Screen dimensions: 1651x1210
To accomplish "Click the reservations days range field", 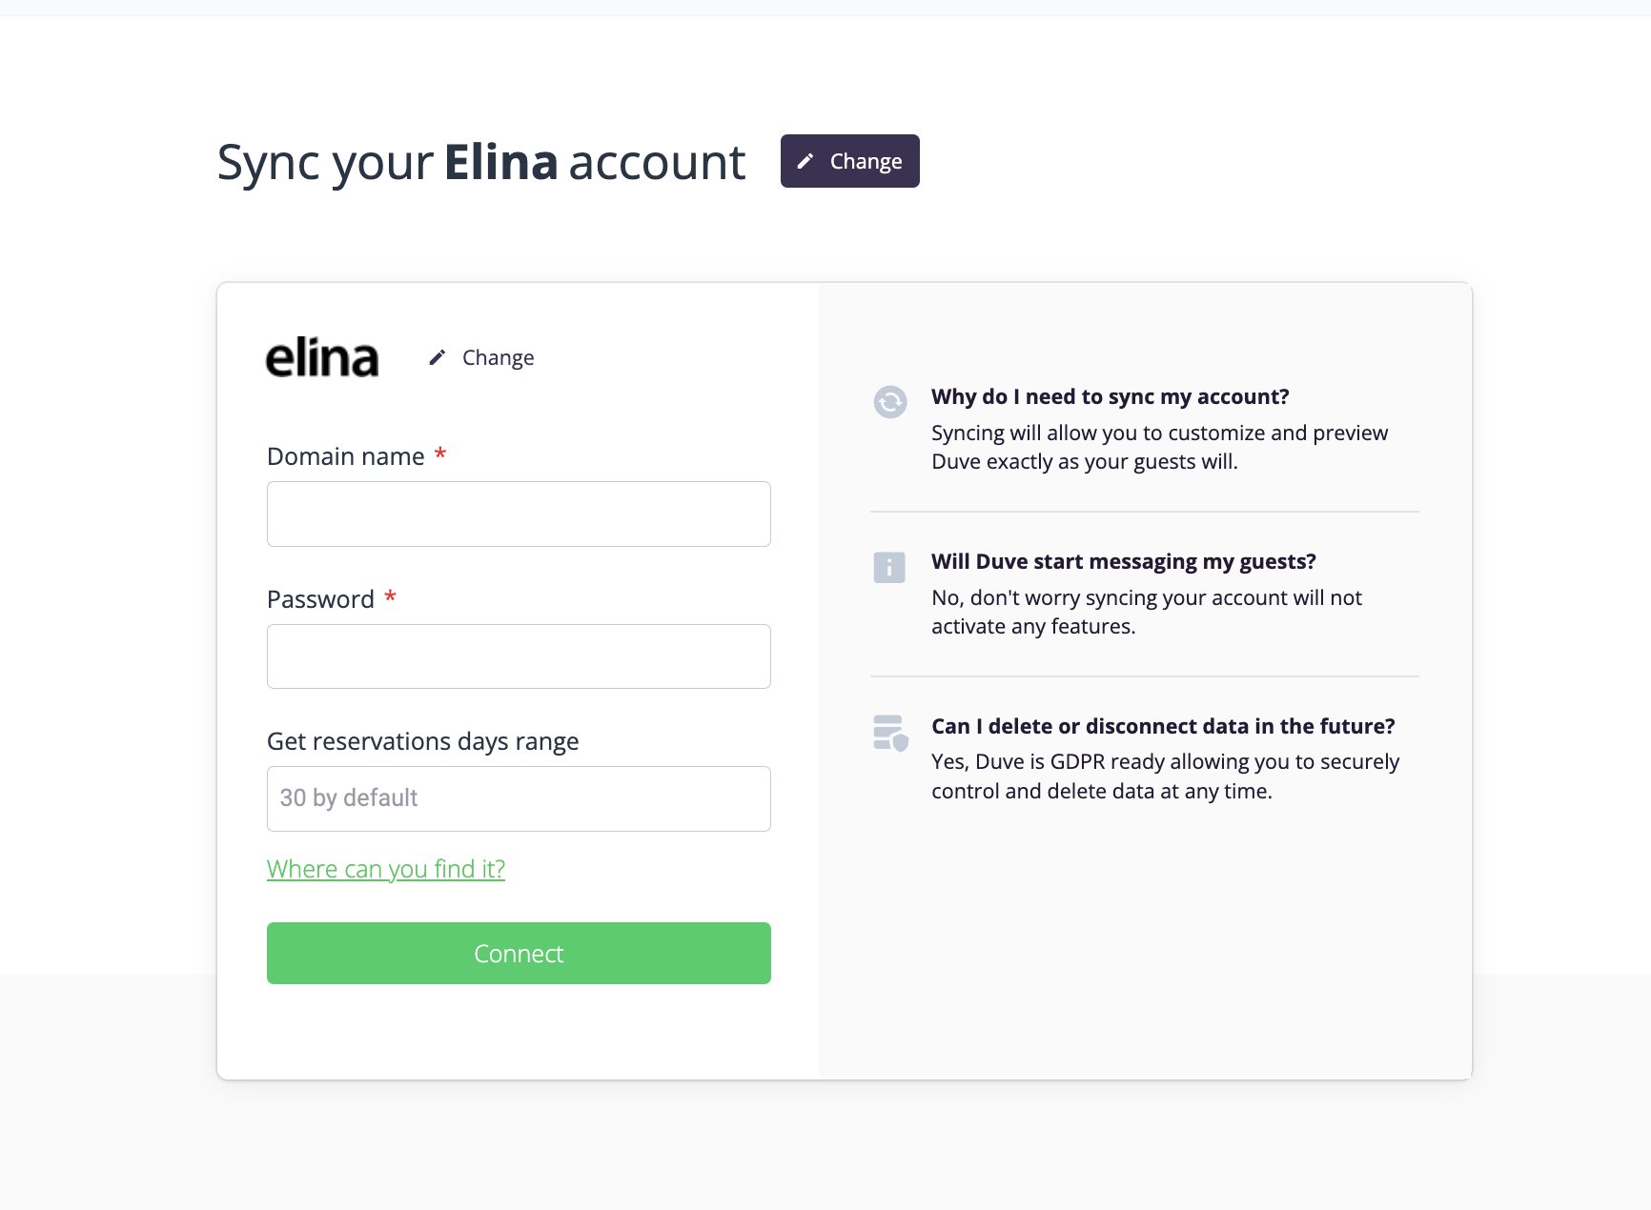I will coord(519,798).
